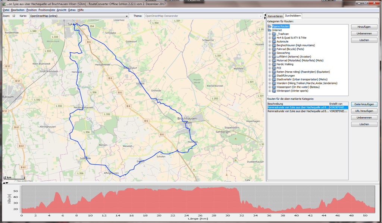
Task: Click the POI folder icon
Action: point(274,68)
